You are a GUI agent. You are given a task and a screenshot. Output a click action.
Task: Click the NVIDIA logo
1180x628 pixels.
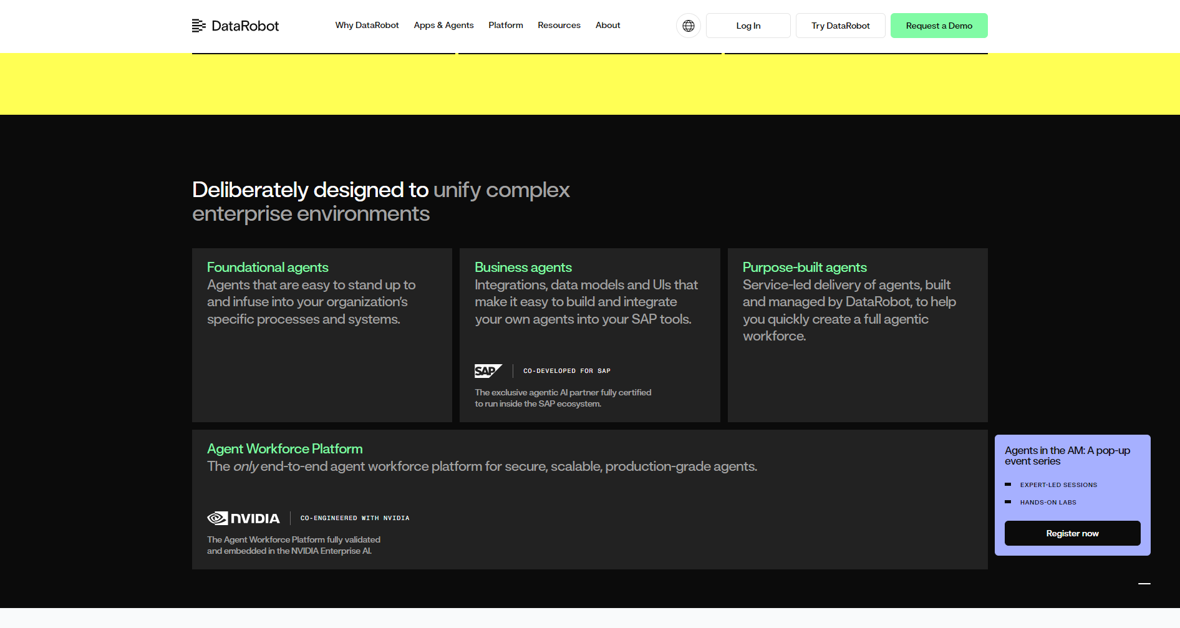tap(243, 518)
